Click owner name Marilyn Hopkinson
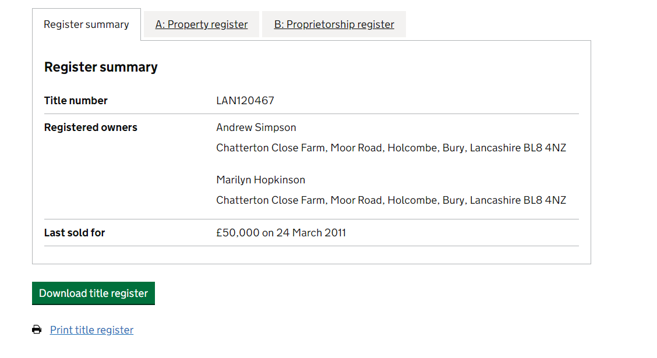Image resolution: width=657 pixels, height=358 pixels. 260,180
